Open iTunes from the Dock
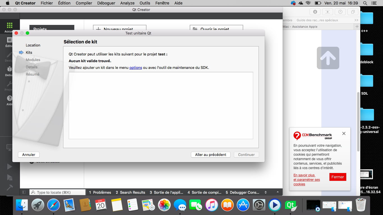 click(x=212, y=205)
